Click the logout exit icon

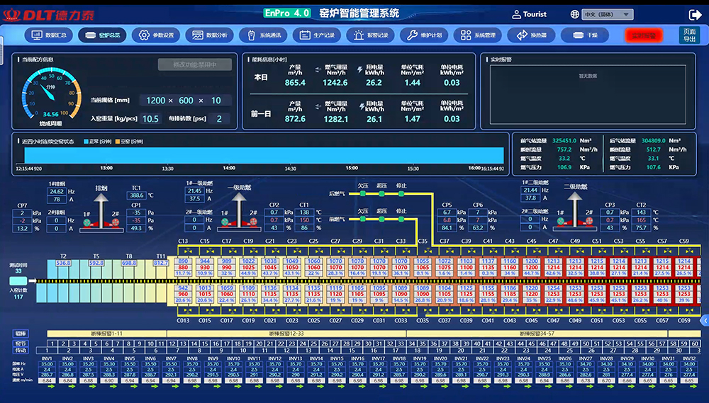(695, 15)
